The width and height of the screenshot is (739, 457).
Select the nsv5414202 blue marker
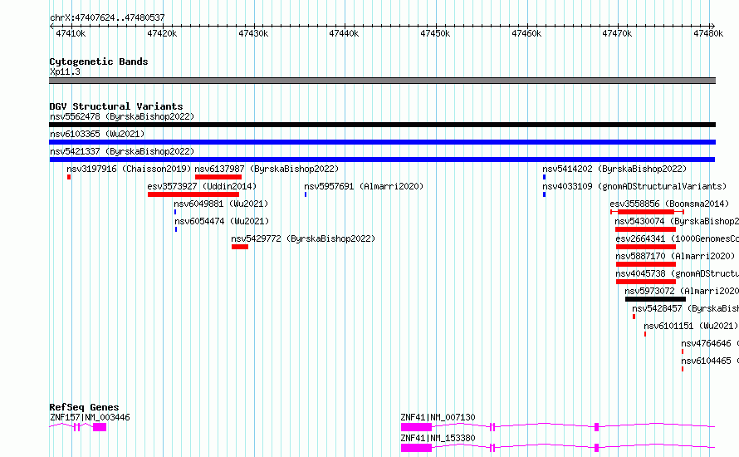coord(545,177)
